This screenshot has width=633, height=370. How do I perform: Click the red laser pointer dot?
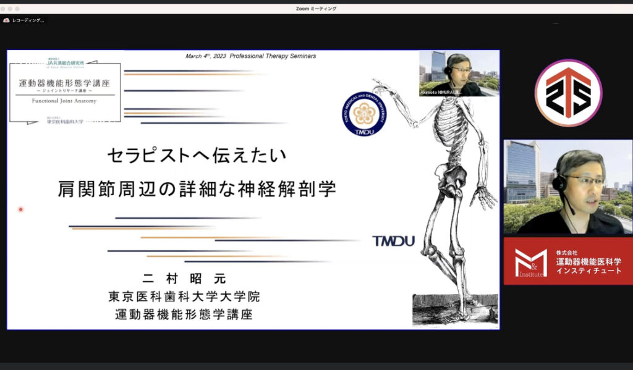20,209
